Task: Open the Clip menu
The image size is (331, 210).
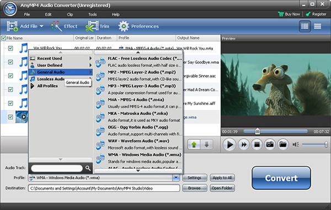Action: coord(70,14)
